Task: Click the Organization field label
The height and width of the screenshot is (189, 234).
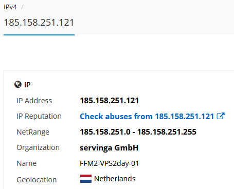Action: (x=38, y=147)
